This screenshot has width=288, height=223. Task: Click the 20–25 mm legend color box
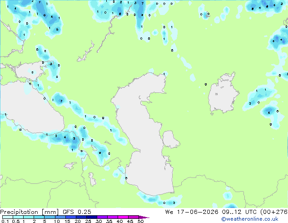[x=81, y=217]
